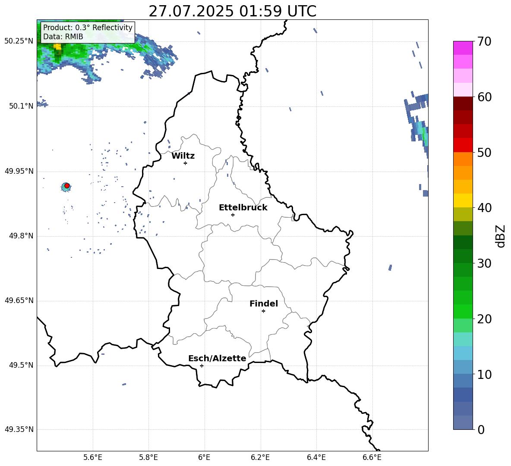
Task: Click the 30 tick label on colorbar
Action: click(484, 263)
